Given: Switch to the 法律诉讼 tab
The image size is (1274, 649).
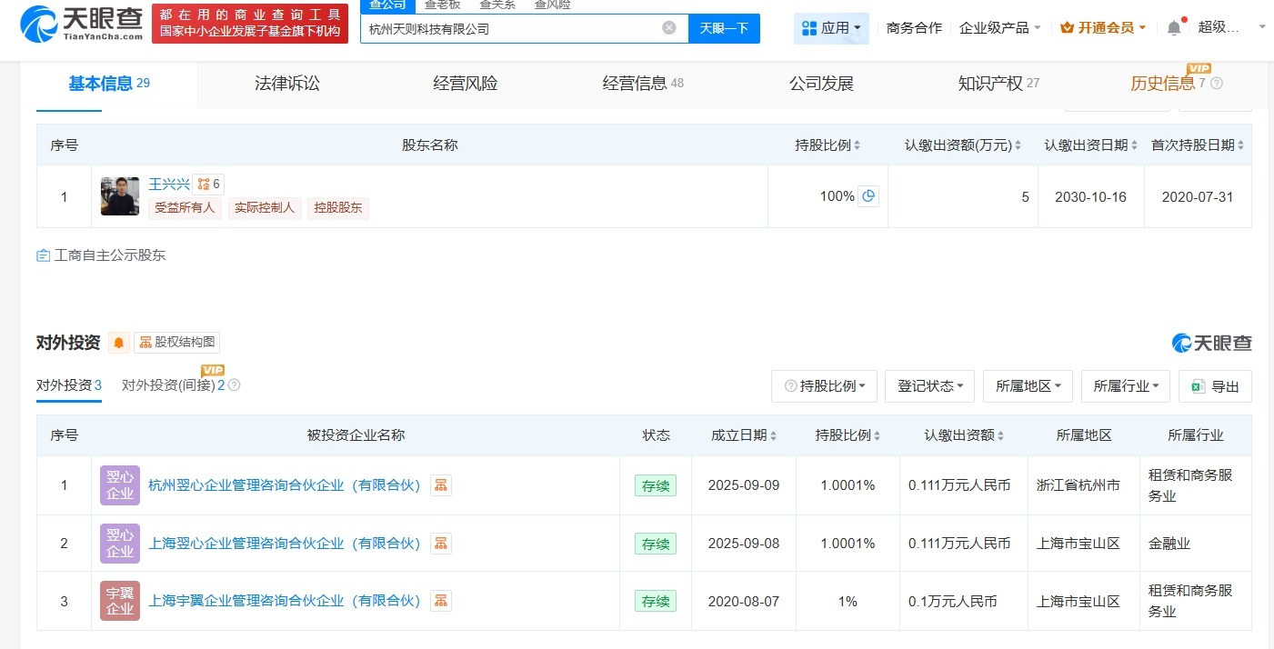Looking at the screenshot, I should (x=286, y=82).
